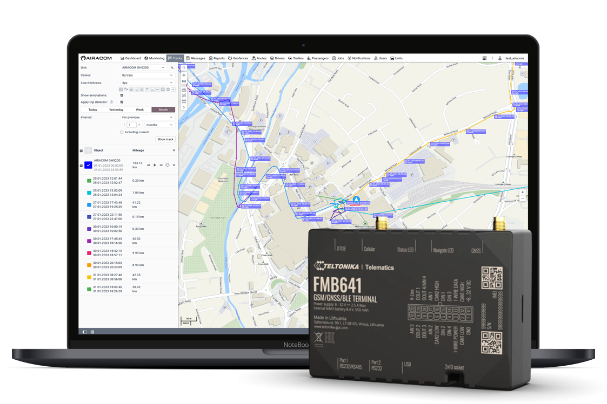Select the Yesterday interval button

coord(116,109)
